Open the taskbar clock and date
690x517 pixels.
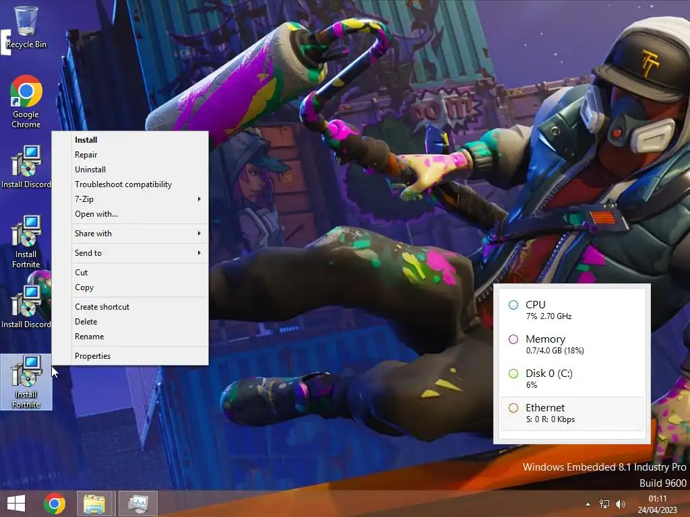click(658, 504)
